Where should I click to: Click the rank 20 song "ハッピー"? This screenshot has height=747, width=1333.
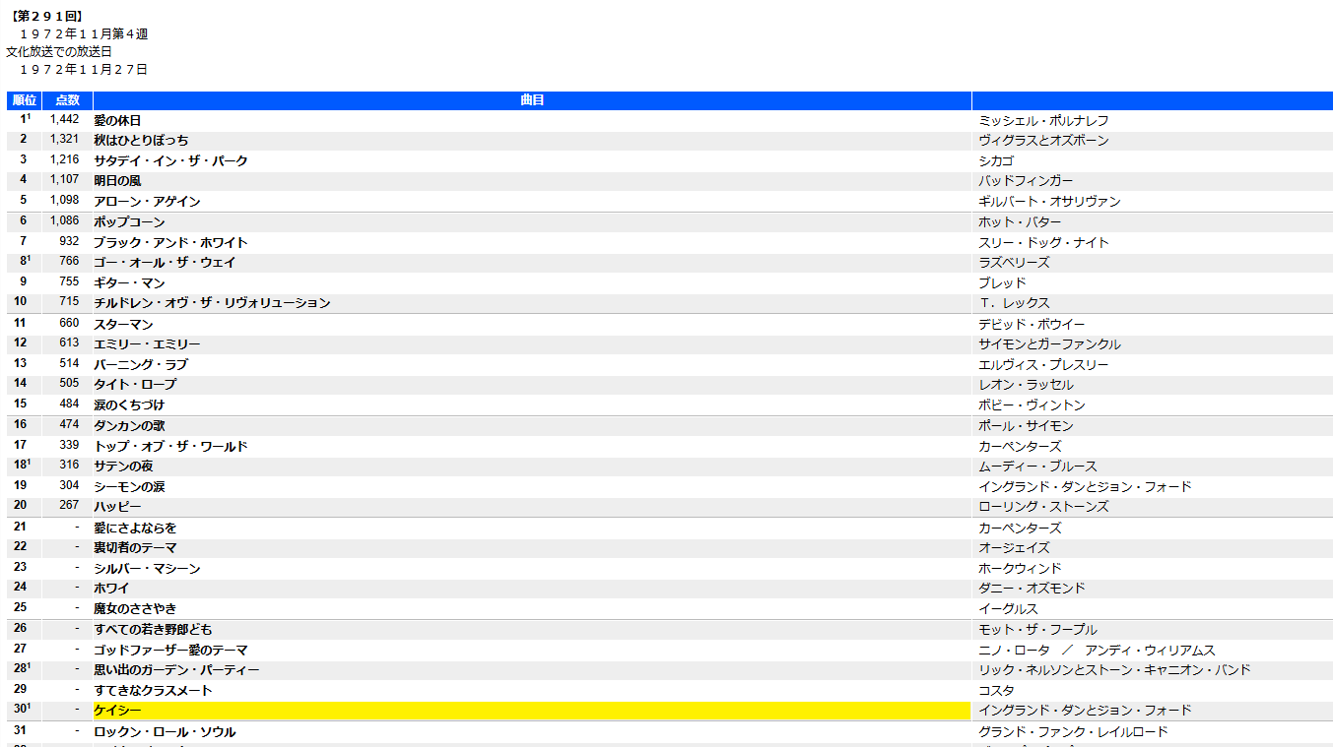point(117,507)
